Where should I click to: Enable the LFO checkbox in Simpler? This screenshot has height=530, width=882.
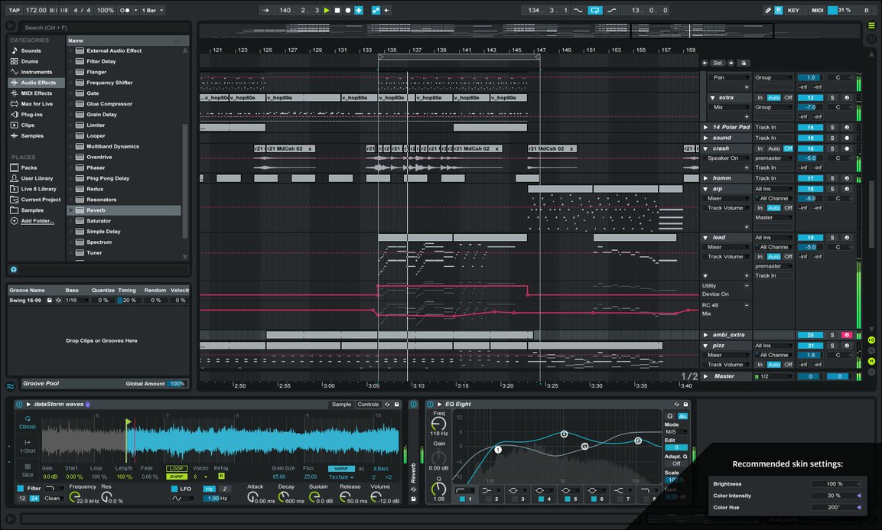point(174,488)
